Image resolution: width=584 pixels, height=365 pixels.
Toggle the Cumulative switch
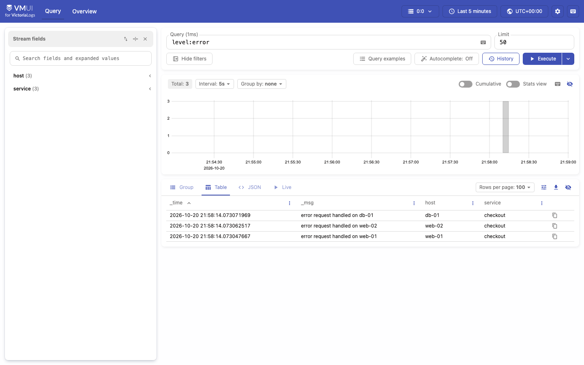[466, 84]
